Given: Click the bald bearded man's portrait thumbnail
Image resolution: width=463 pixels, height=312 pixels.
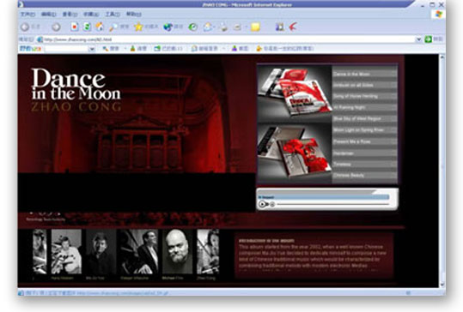Looking at the screenshot, I should click(178, 252).
